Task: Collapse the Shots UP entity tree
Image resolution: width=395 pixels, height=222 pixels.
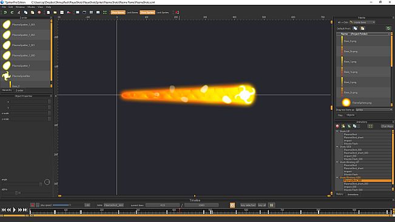Action: pos(337,131)
